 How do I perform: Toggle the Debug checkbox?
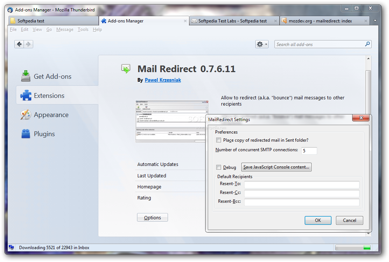[x=218, y=167]
